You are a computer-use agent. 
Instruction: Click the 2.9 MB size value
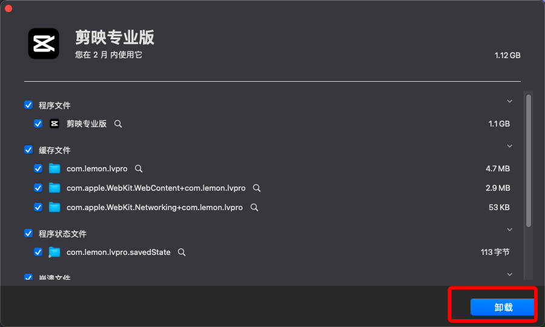click(498, 188)
